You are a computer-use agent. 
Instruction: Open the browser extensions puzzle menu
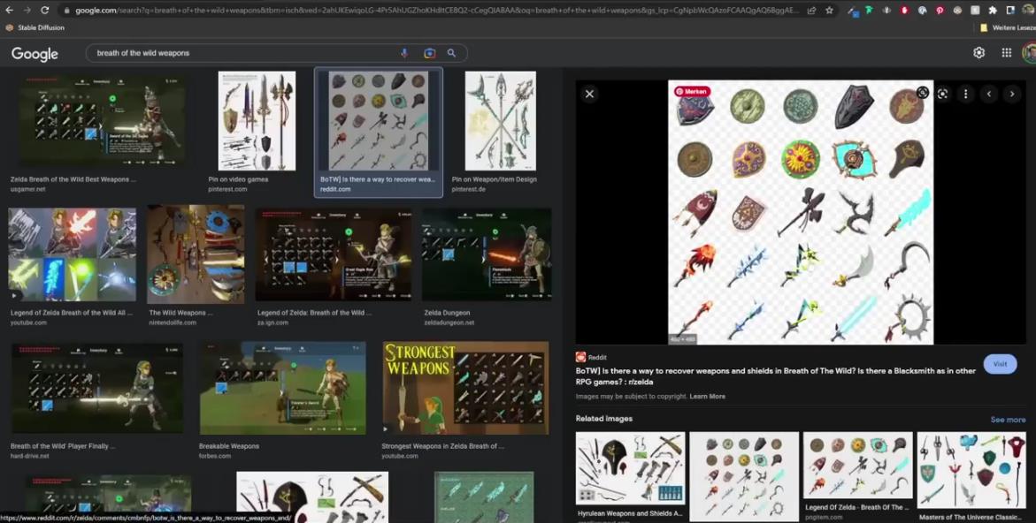tap(993, 11)
